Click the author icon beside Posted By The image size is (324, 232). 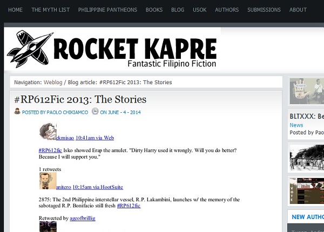tap(18, 112)
